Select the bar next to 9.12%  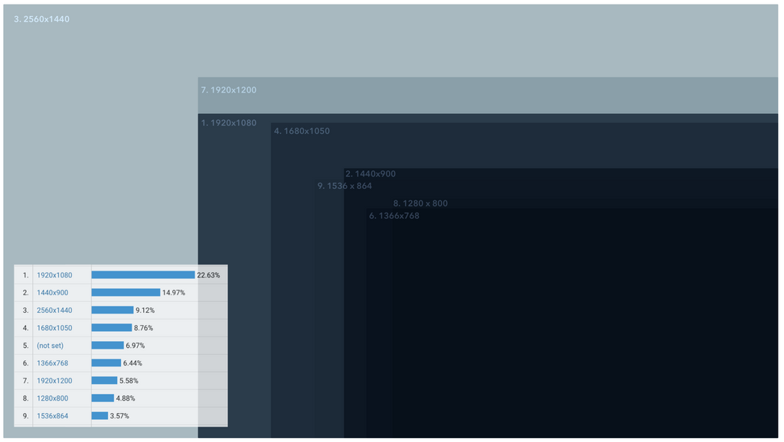(x=113, y=310)
